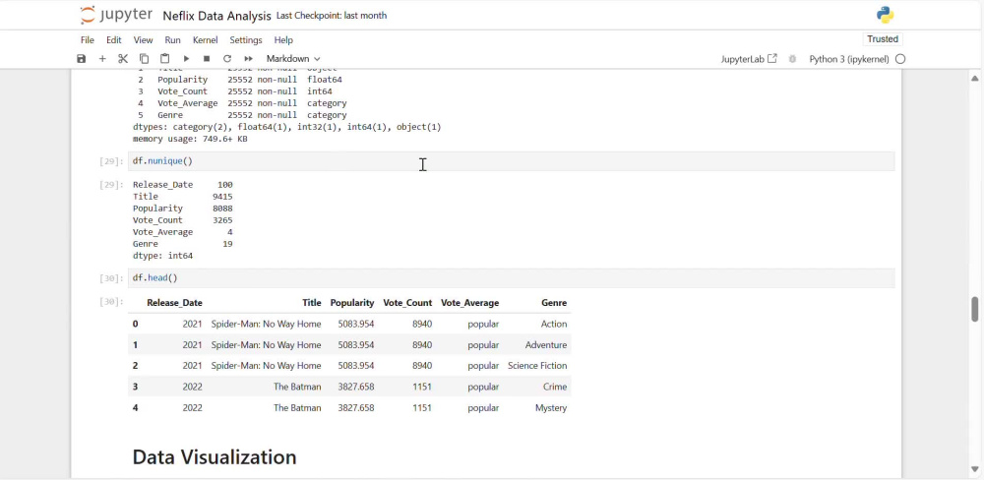The image size is (984, 480).
Task: Click the input prompt [29] of df.nunique()
Action: click(x=111, y=161)
